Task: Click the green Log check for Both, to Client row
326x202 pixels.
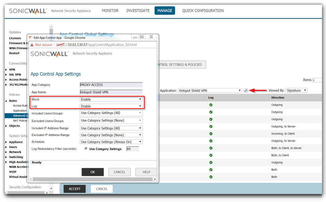Action: click(x=211, y=155)
